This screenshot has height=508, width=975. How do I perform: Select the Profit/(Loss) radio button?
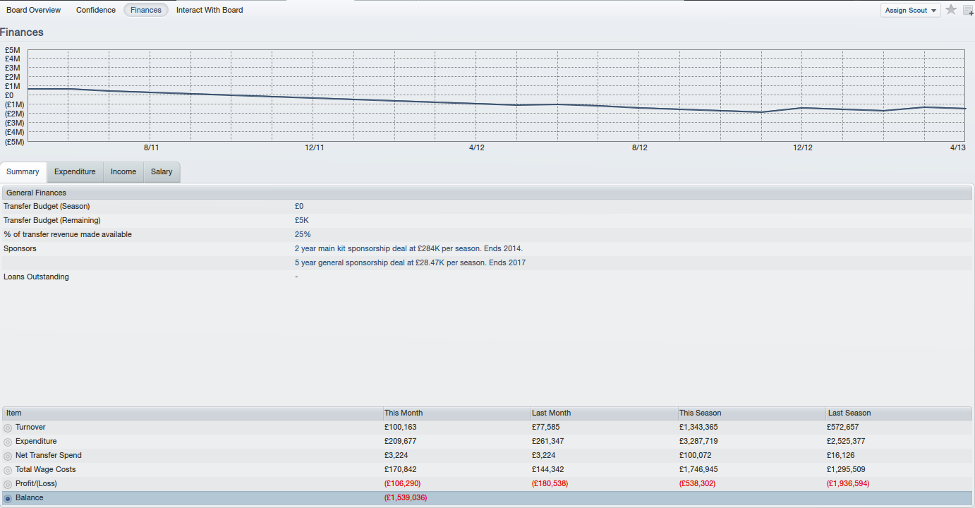click(8, 484)
